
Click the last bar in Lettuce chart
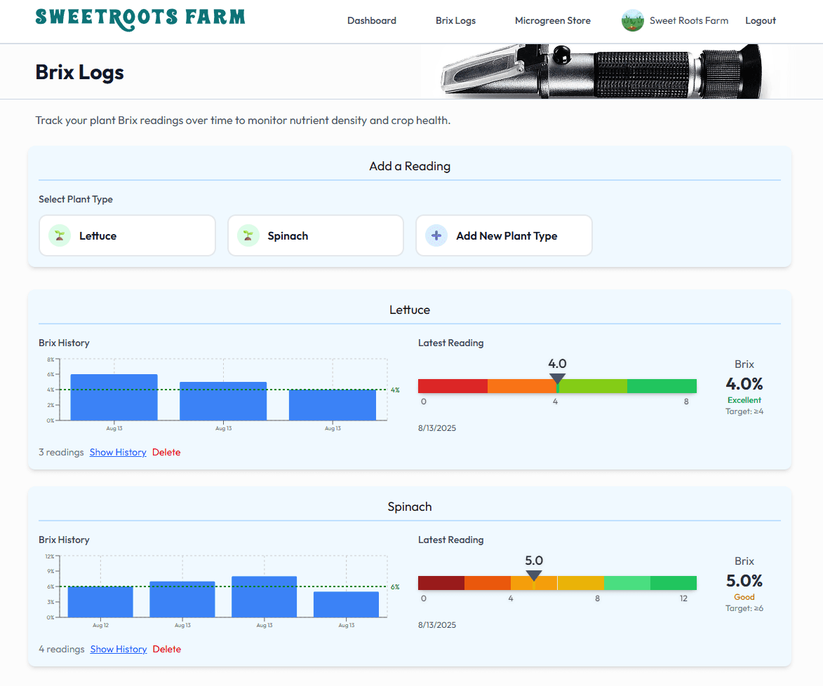(x=333, y=405)
